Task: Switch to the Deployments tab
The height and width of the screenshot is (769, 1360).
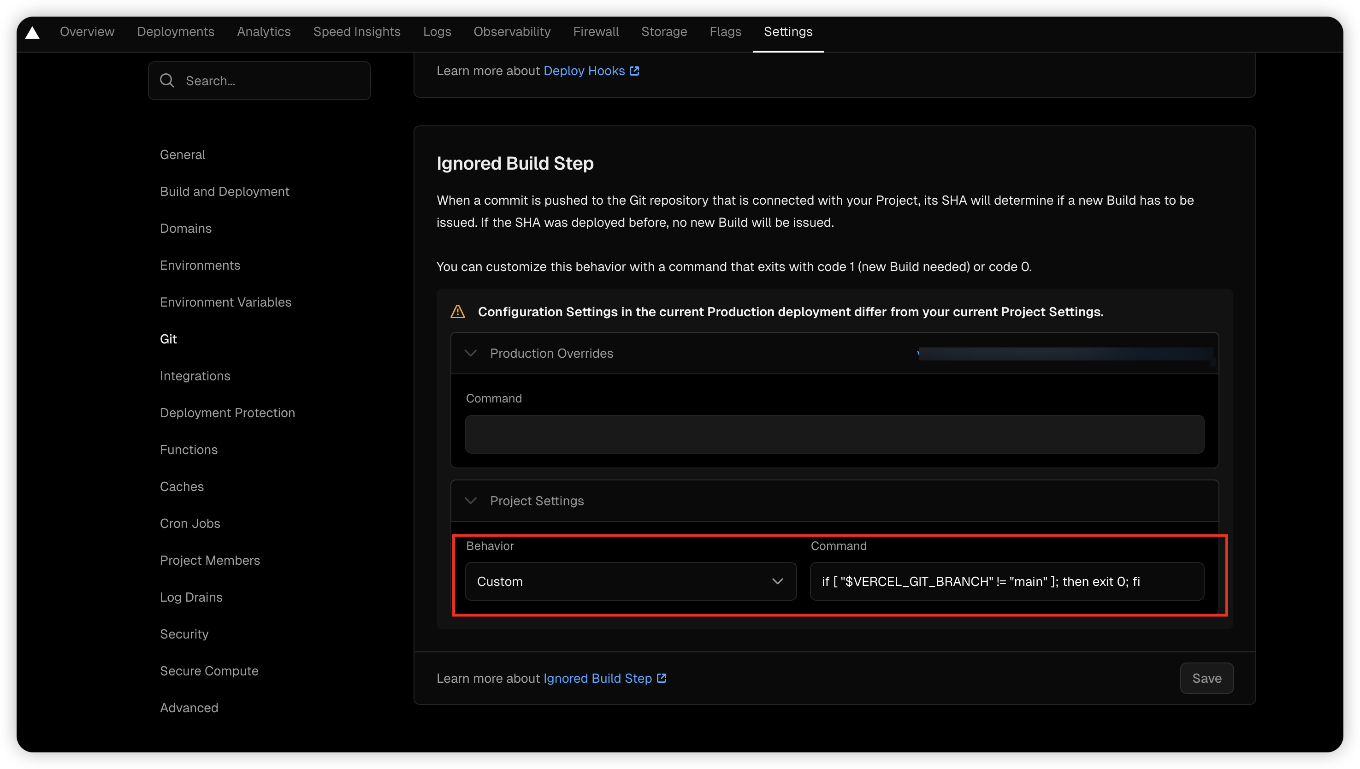Action: 175,32
